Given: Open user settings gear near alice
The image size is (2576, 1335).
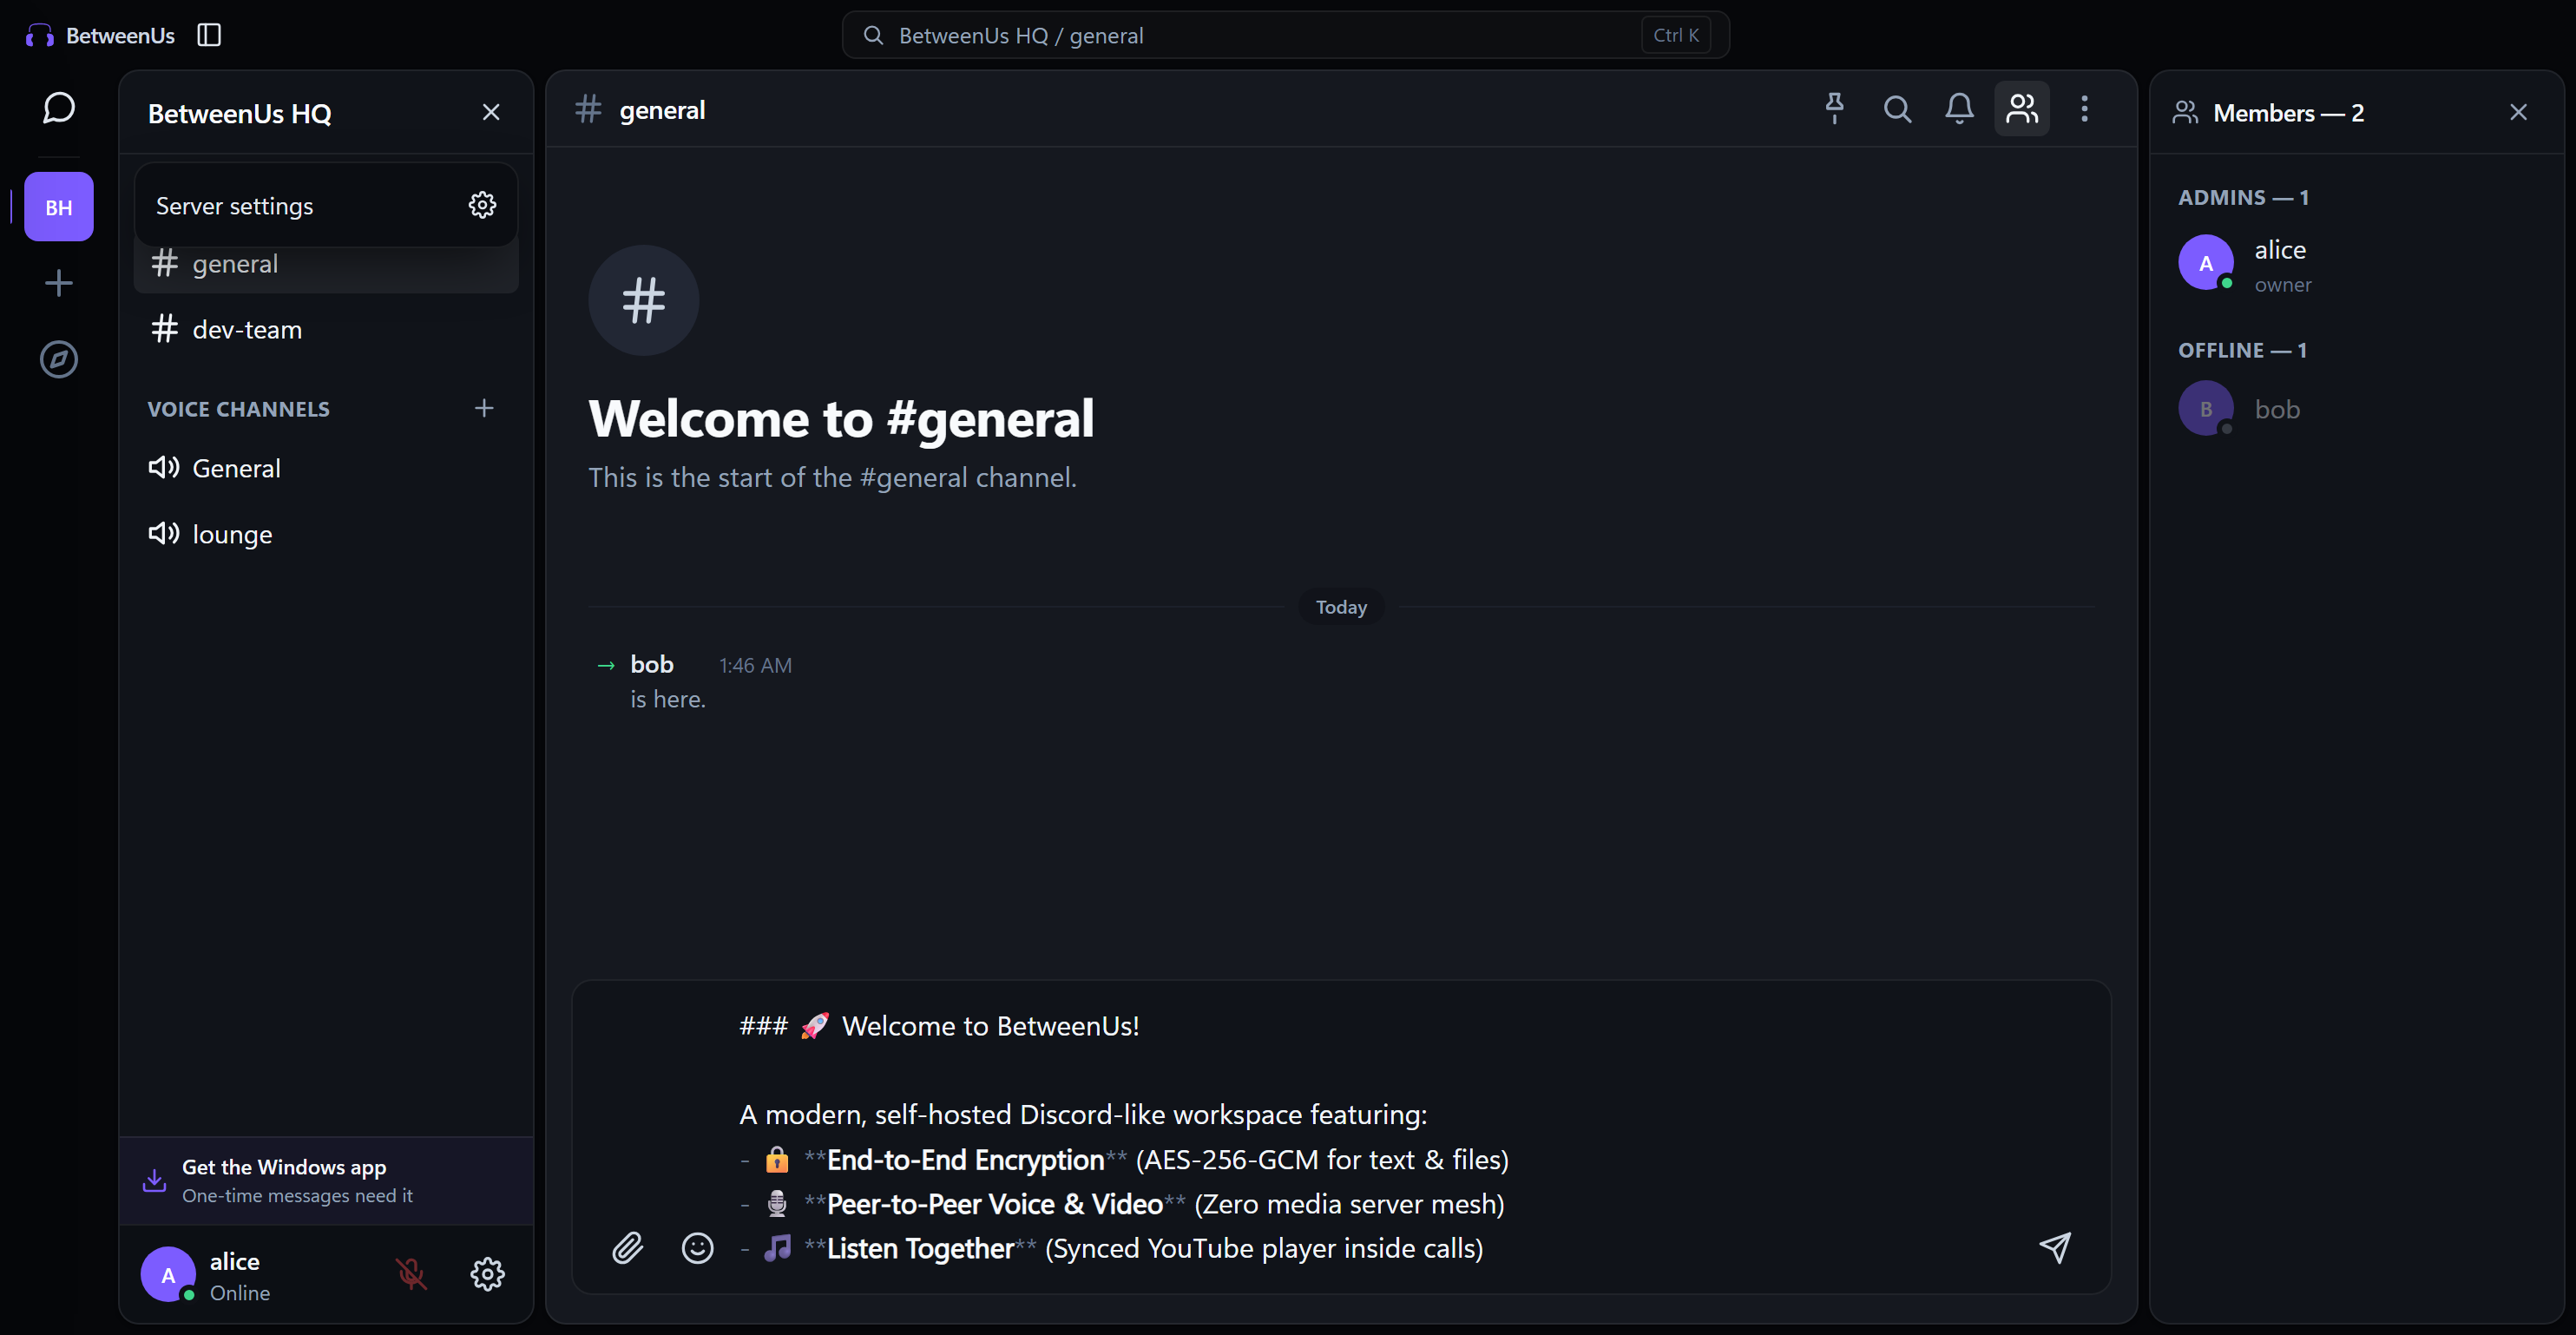Looking at the screenshot, I should pos(488,1273).
